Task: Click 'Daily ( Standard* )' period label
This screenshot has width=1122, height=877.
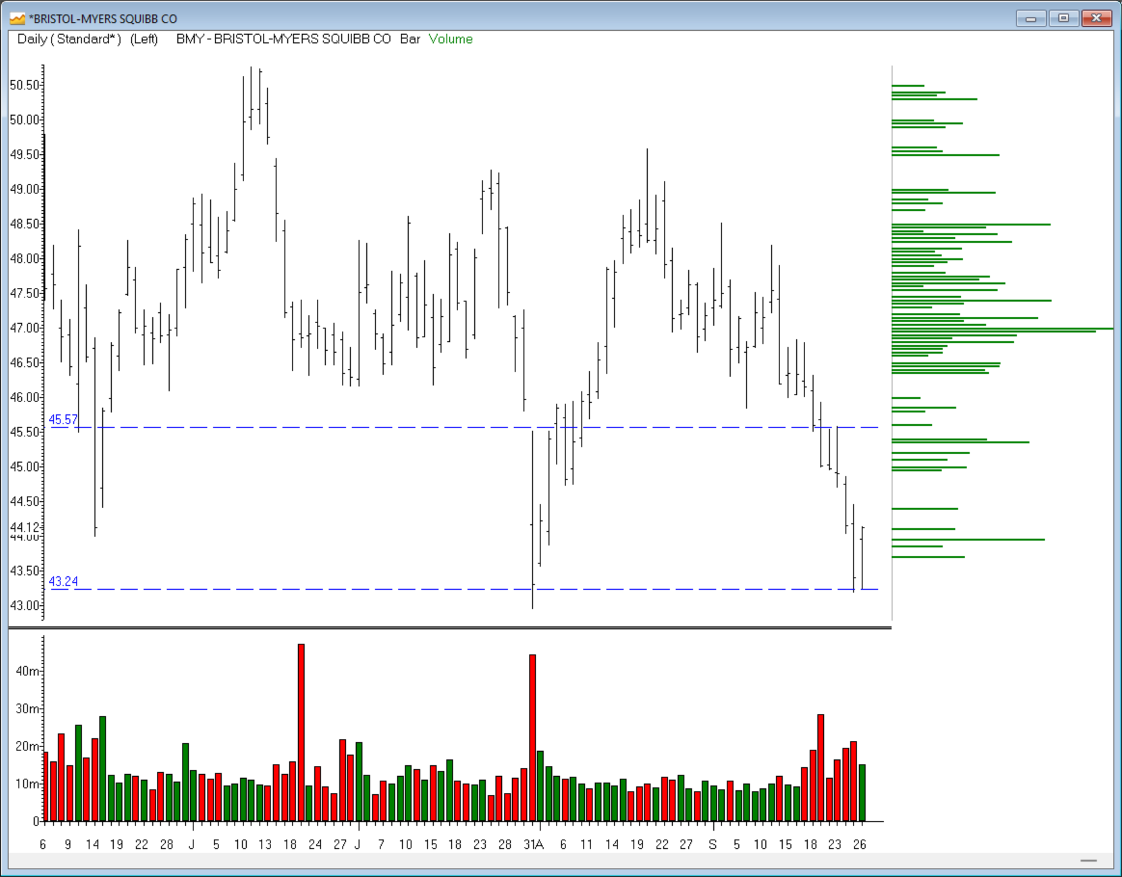Action: point(69,39)
